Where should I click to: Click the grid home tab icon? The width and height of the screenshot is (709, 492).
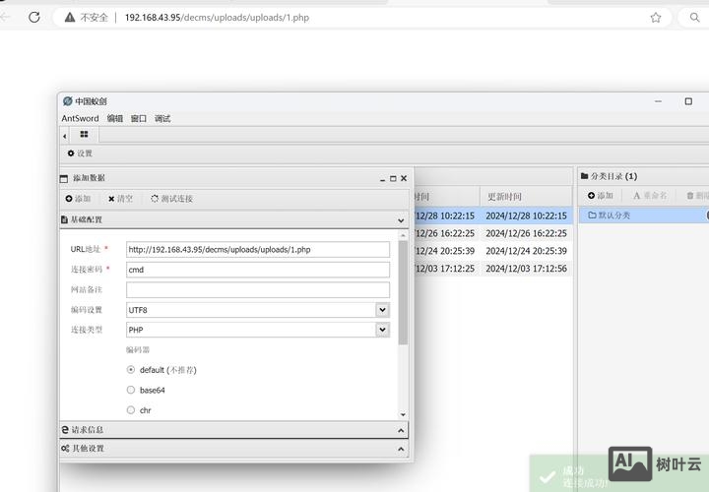85,135
